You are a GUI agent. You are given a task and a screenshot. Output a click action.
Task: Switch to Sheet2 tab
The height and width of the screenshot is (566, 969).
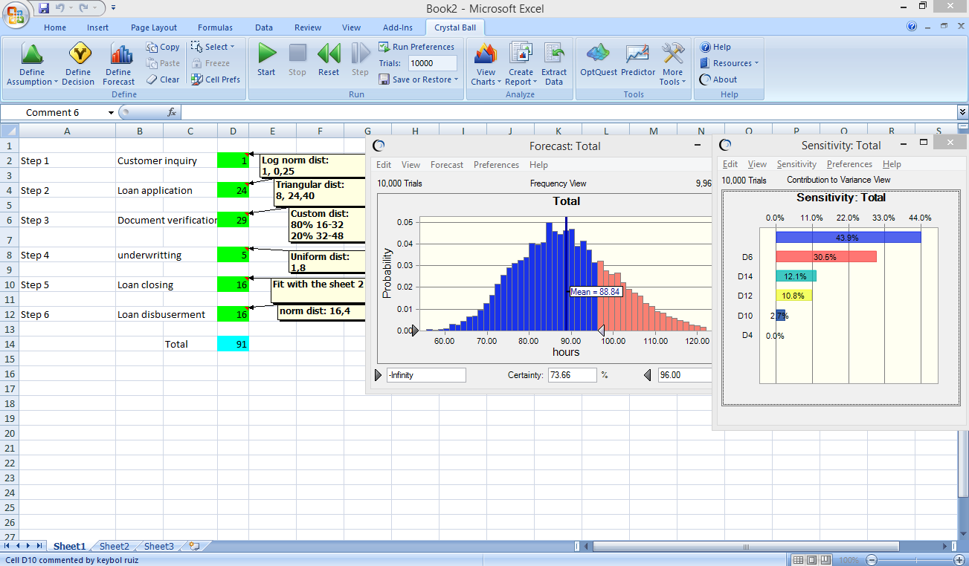[115, 546]
